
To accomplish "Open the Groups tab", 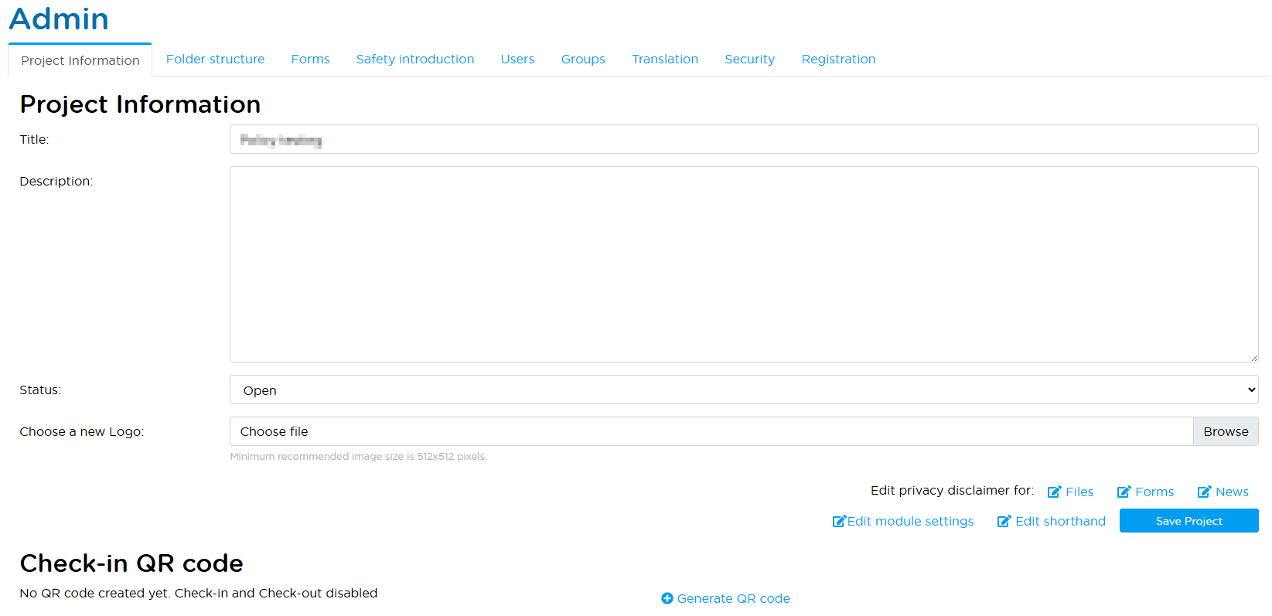I will click(583, 60).
